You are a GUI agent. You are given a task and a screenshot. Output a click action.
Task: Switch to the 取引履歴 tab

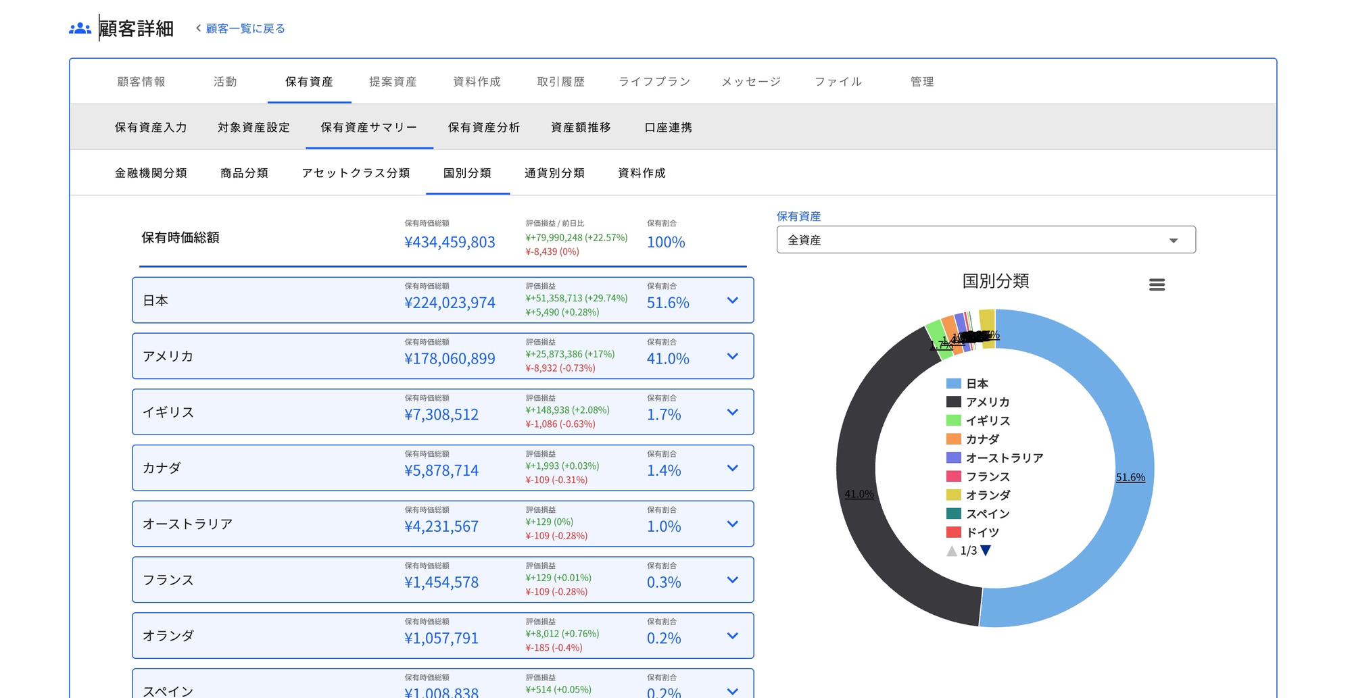click(x=560, y=82)
